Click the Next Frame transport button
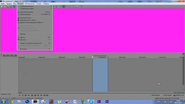 47,95
